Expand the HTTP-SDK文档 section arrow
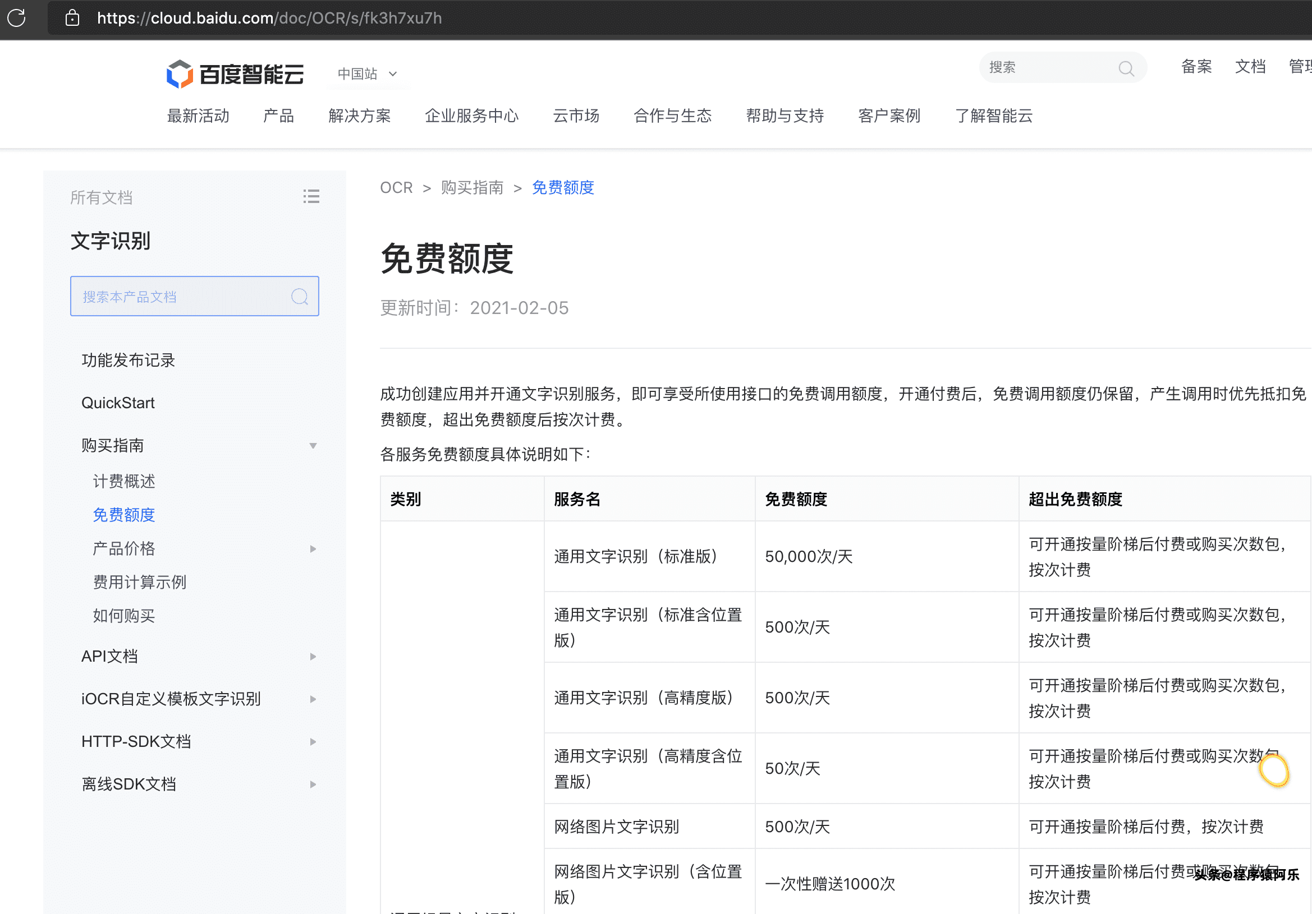The width and height of the screenshot is (1312, 914). [313, 742]
